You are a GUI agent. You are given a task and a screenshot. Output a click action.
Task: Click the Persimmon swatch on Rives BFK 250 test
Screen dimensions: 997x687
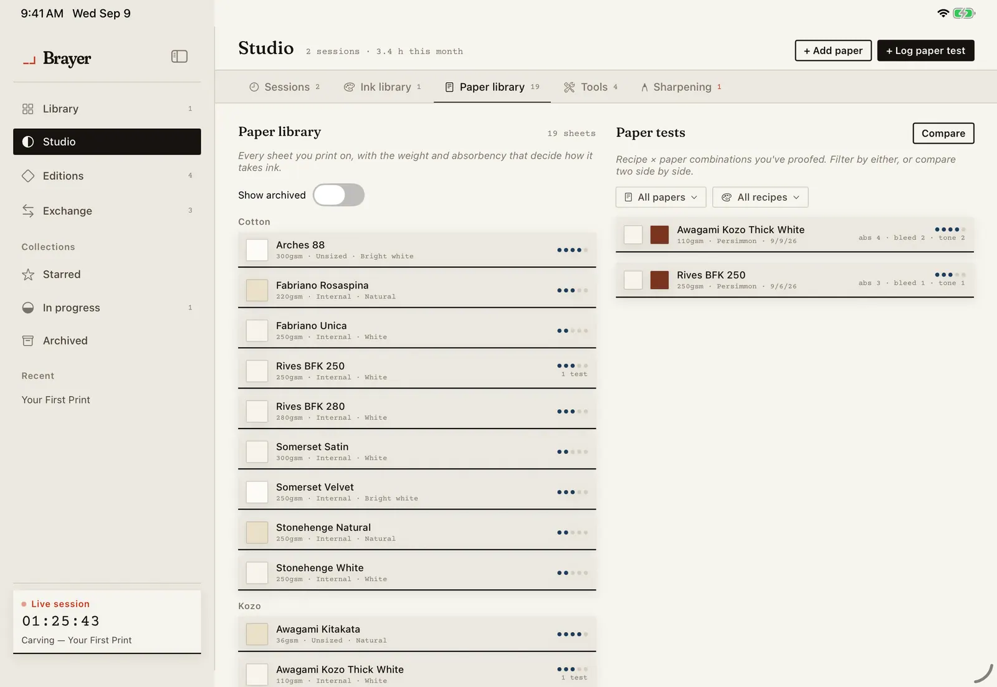[x=659, y=280]
